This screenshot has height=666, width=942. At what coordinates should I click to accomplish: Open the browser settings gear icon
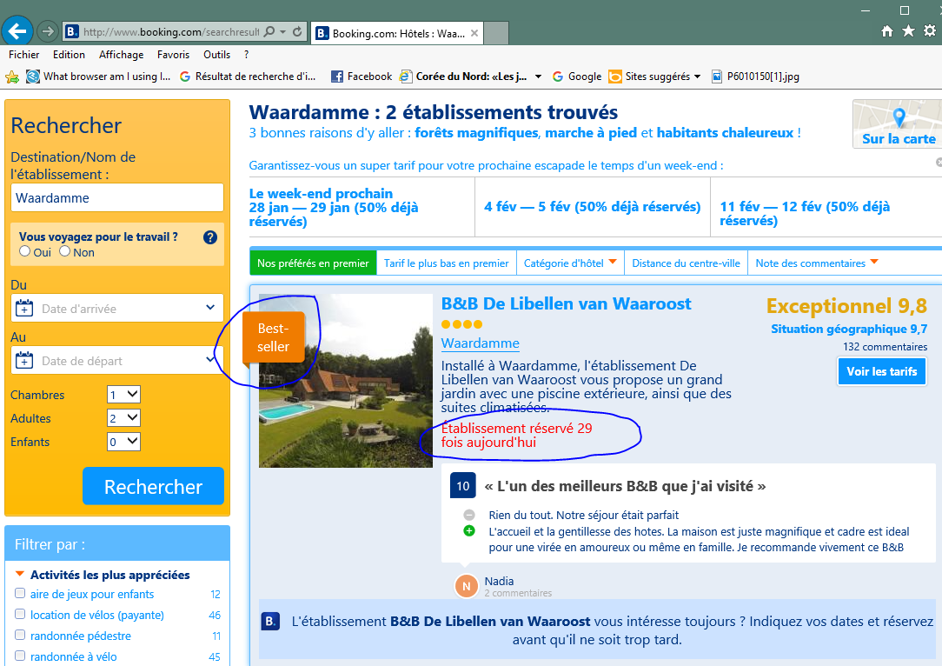pos(930,30)
